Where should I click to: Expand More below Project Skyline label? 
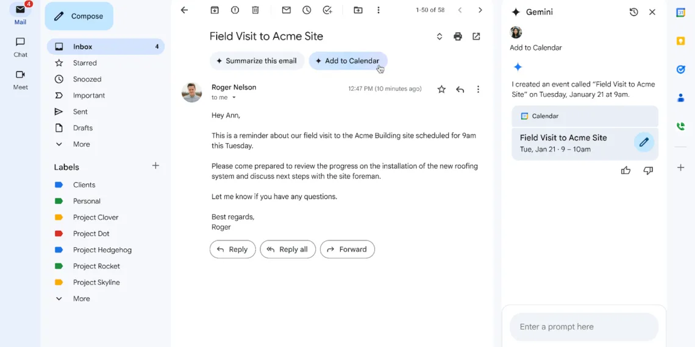click(81, 299)
